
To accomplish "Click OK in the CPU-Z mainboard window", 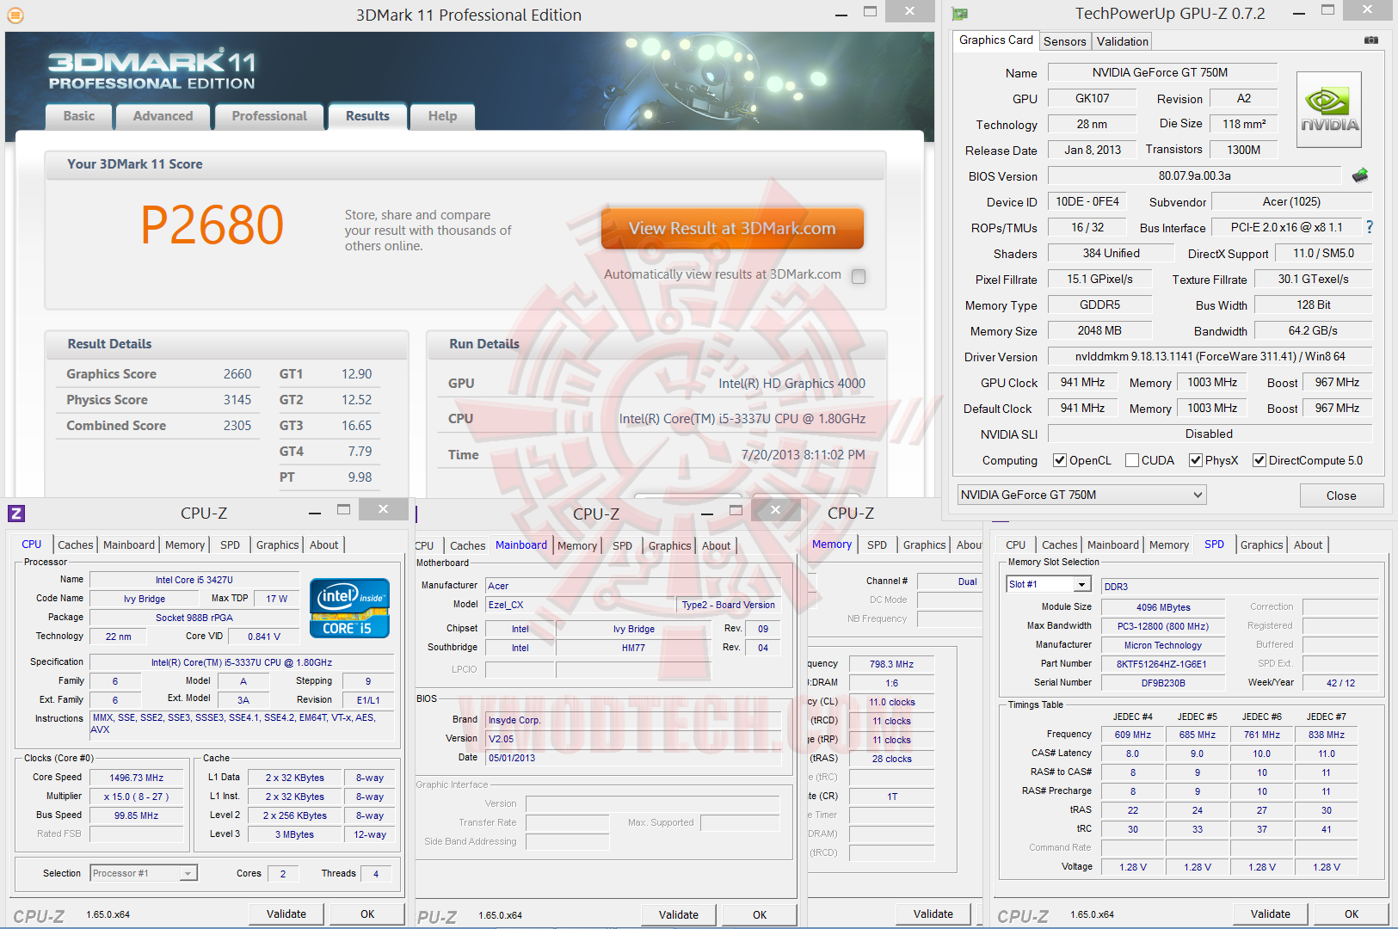I will pos(760,915).
